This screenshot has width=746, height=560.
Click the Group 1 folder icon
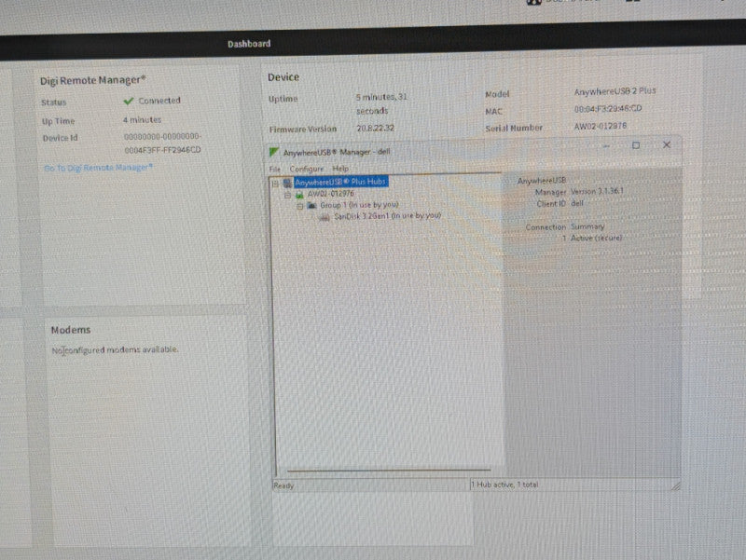pos(311,205)
